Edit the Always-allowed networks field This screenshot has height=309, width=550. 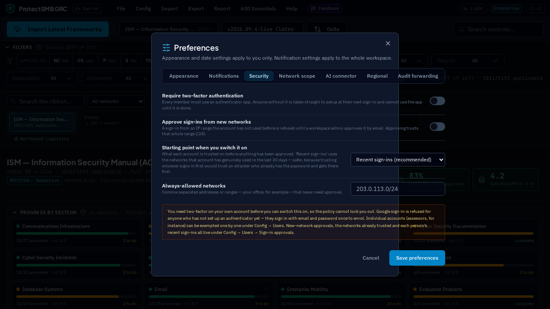coord(398,189)
